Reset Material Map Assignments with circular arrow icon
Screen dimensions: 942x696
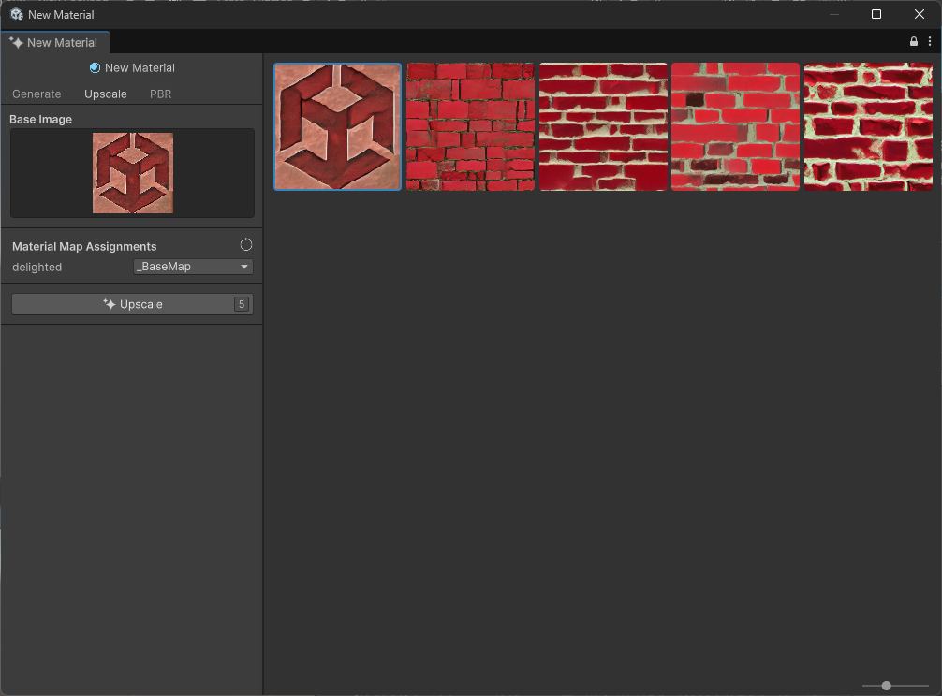[x=245, y=245]
